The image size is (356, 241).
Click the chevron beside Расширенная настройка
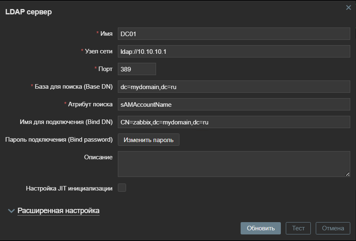coord(11,211)
